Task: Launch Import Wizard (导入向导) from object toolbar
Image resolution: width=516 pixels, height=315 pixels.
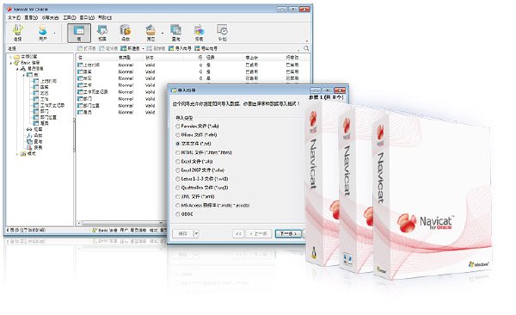Action: point(180,48)
